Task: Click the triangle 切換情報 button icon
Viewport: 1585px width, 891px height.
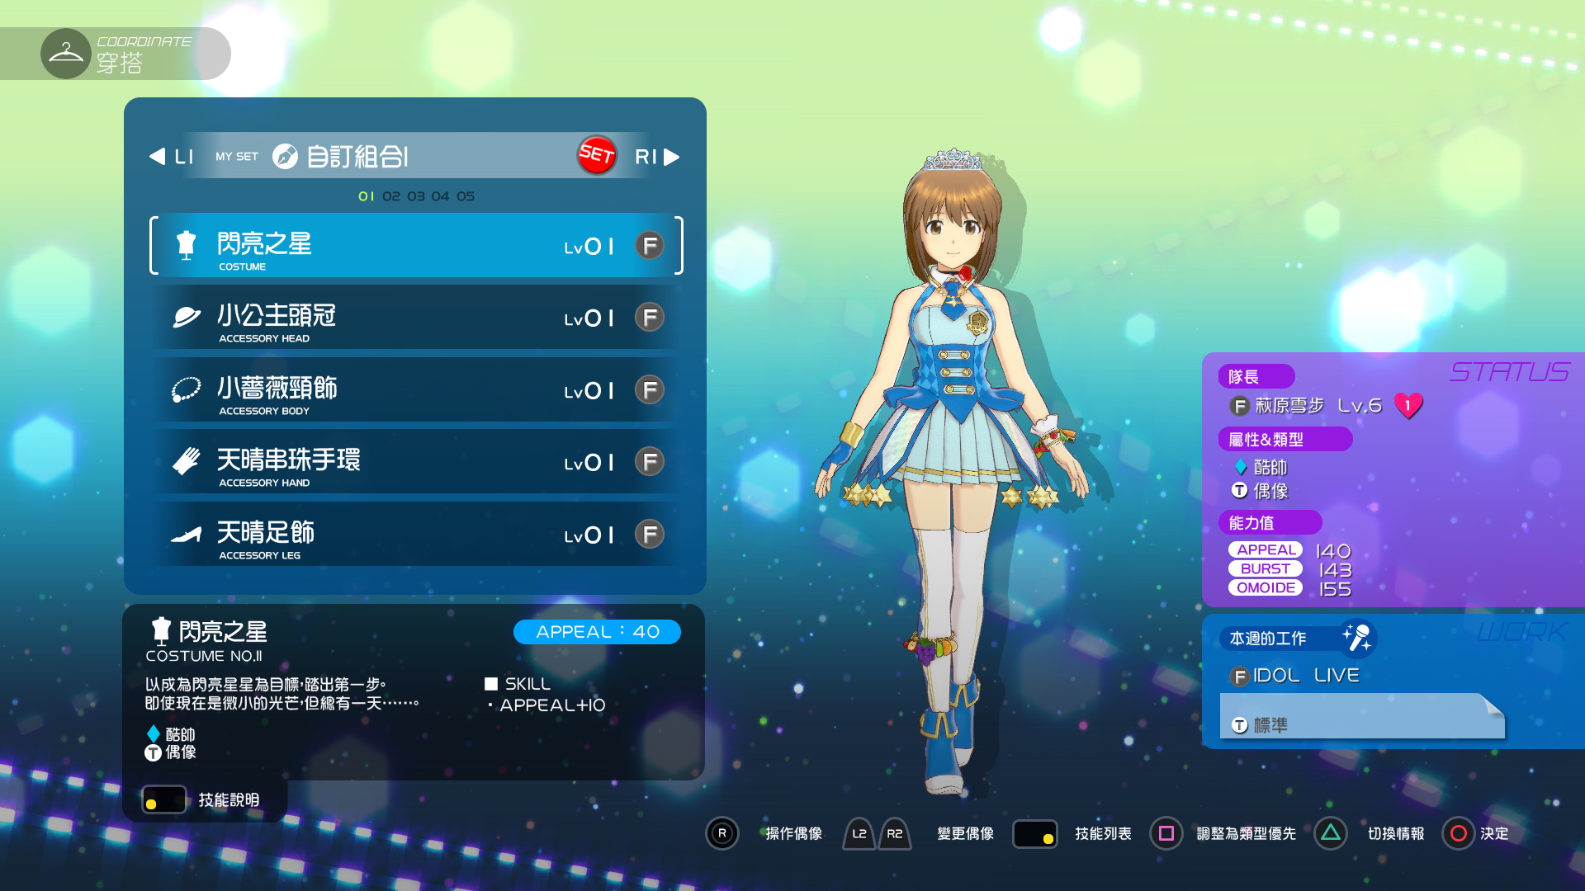Action: click(x=1331, y=833)
